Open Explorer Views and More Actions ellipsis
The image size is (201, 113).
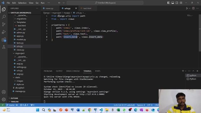tap(37, 8)
